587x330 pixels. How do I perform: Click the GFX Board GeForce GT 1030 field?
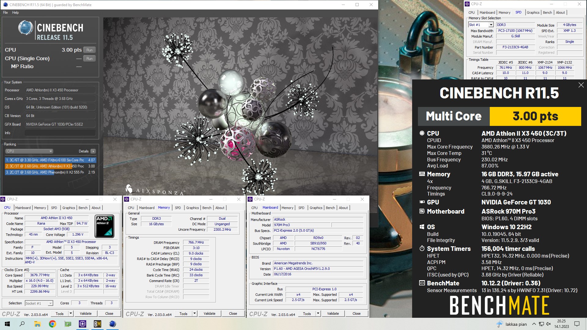pos(60,124)
